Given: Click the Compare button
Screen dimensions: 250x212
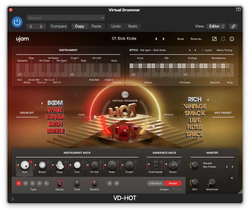Looking at the screenshot, I should 58,26.
